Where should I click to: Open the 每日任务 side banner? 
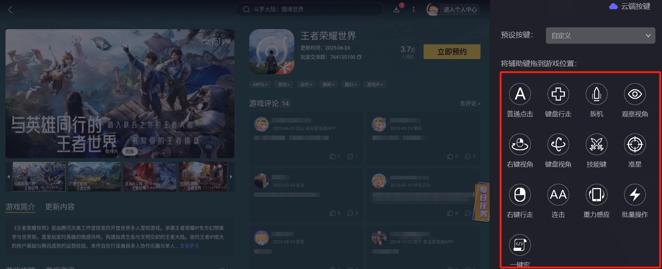[482, 202]
